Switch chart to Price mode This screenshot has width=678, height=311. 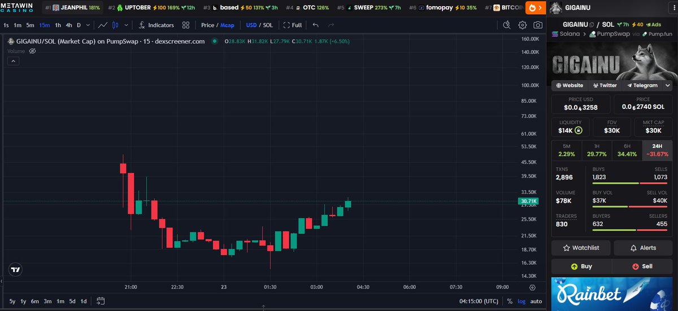click(207, 25)
